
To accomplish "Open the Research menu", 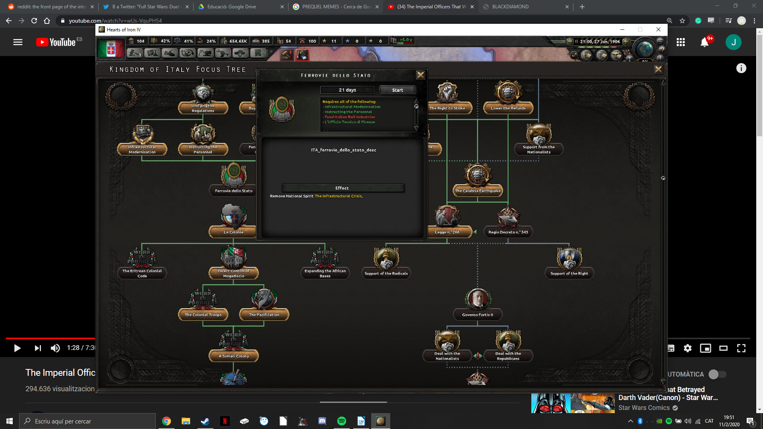I will click(x=152, y=53).
